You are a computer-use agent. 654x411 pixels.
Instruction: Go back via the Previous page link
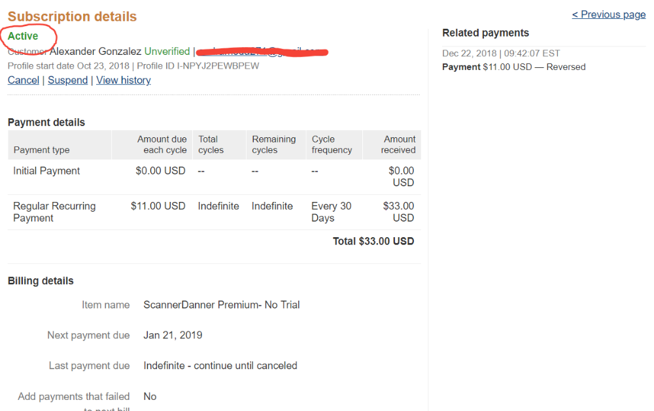click(x=608, y=14)
